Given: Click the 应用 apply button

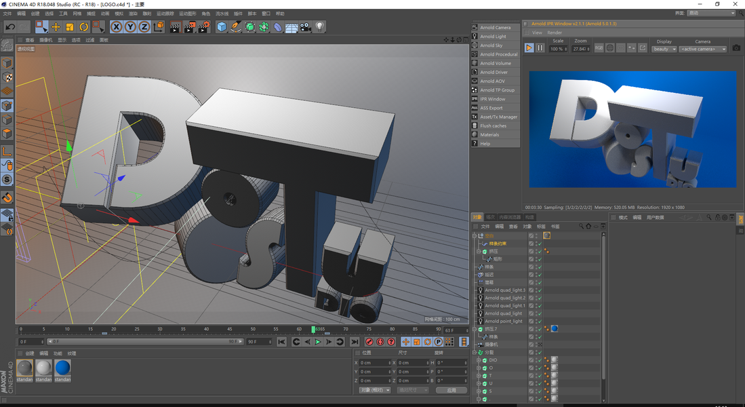Looking at the screenshot, I should click(x=451, y=390).
